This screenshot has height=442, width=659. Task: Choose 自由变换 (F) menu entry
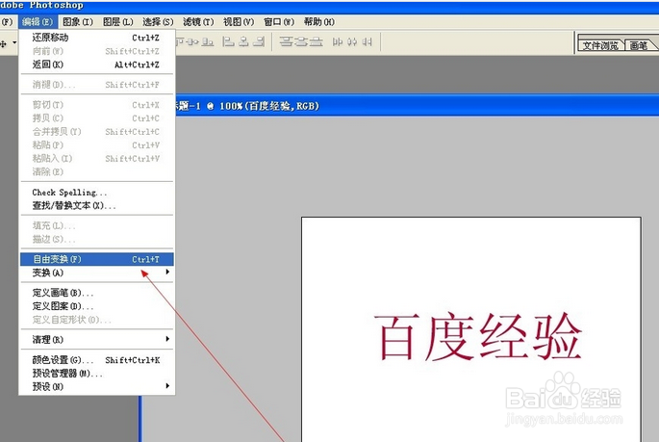point(96,259)
